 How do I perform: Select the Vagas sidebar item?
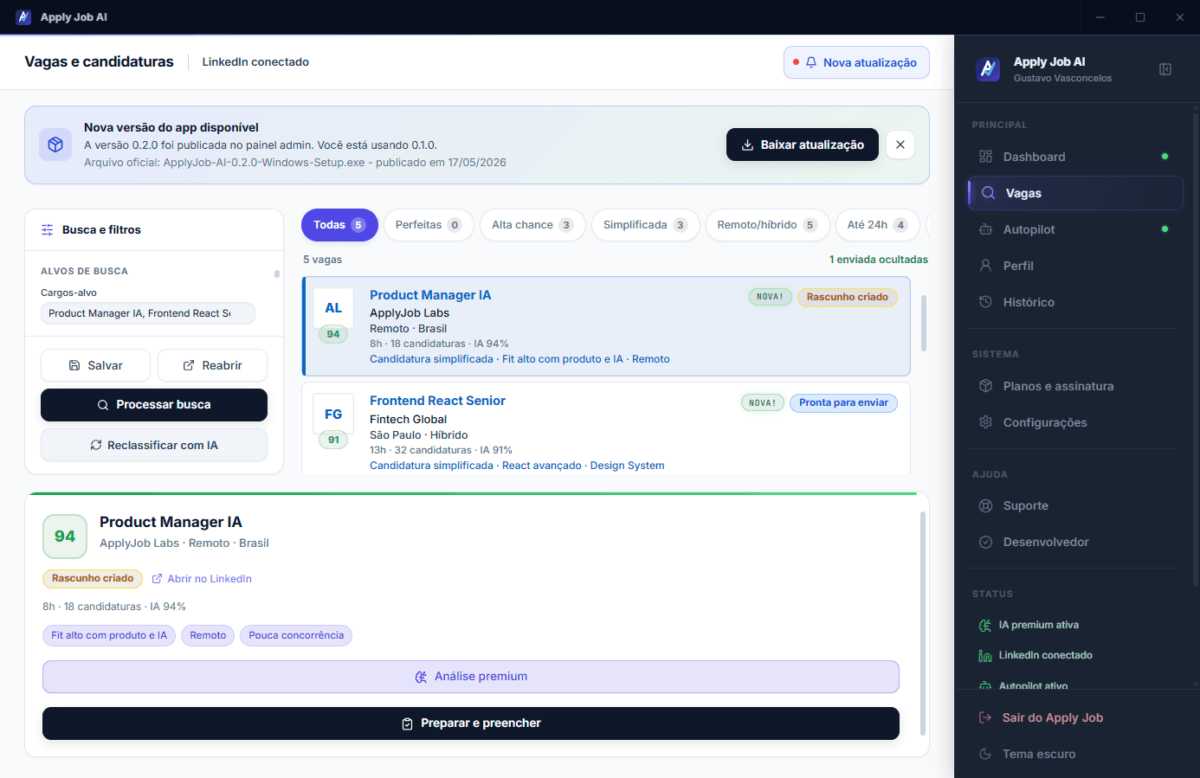point(1075,193)
